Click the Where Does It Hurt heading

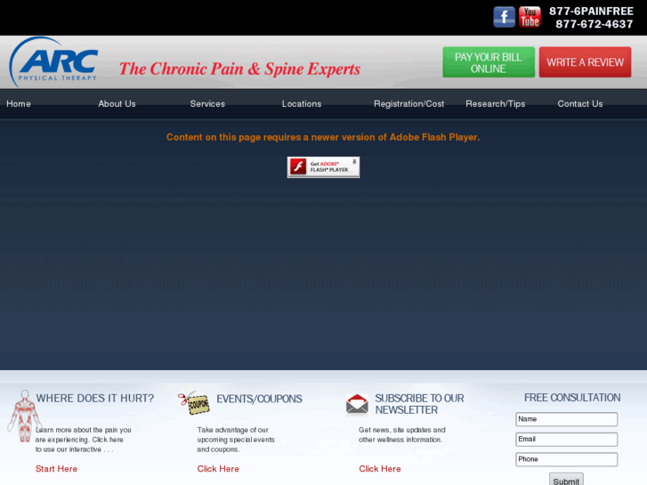coord(95,399)
